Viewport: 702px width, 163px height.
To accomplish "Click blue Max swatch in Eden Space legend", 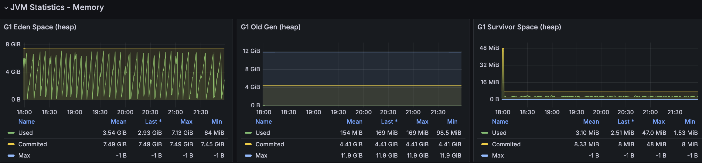I will 11,155.
